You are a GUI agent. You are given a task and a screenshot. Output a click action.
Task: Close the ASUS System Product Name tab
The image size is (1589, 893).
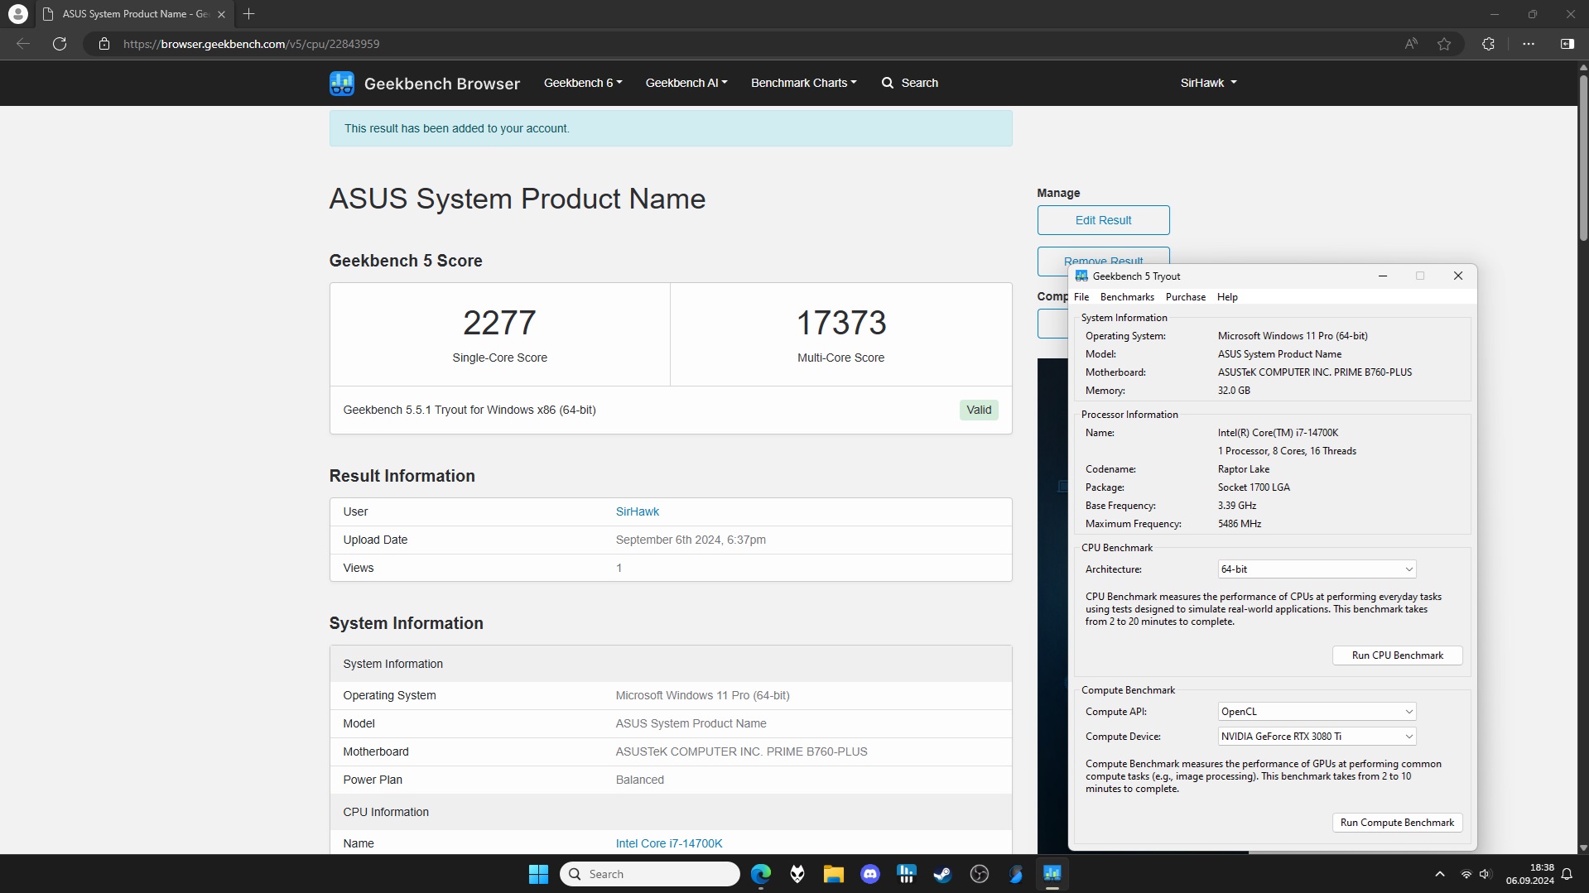pyautogui.click(x=221, y=14)
